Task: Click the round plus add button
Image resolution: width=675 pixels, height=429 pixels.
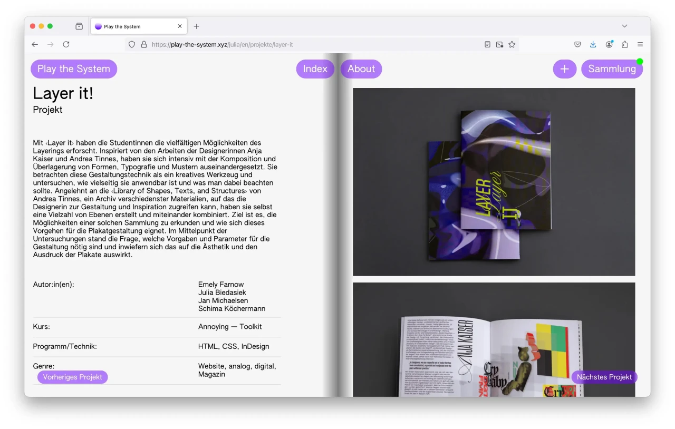Action: coord(564,69)
